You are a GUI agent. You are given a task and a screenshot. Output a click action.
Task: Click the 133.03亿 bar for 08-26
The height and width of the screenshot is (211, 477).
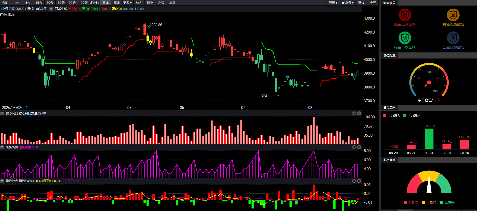click(465, 144)
